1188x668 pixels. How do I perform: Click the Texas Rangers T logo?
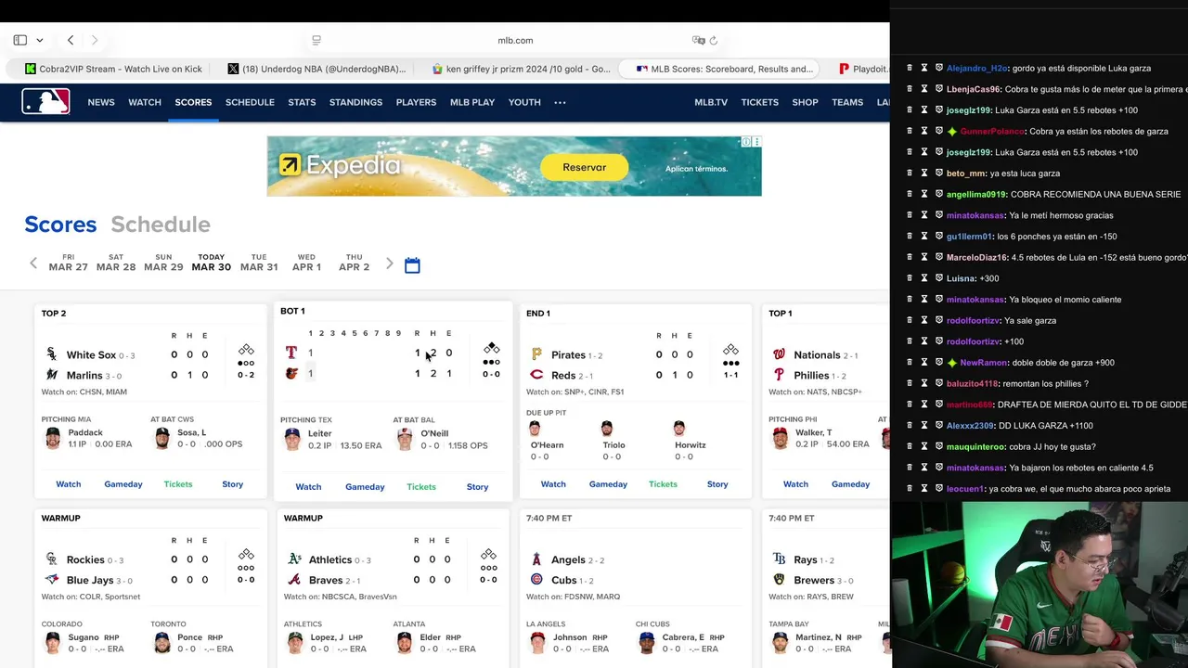[x=291, y=353]
